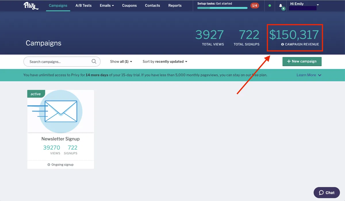This screenshot has width=345, height=201.
Task: Click the Campaigns page heading
Action: [43, 43]
